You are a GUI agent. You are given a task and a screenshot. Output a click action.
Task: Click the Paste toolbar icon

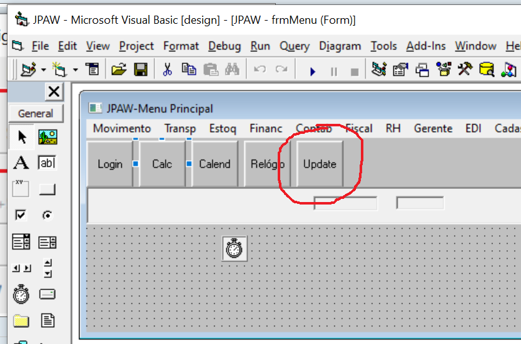coord(211,70)
